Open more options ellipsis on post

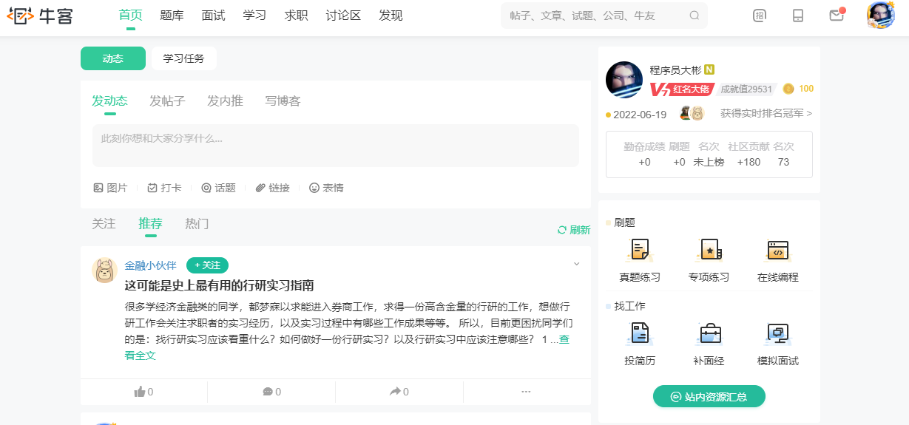coord(527,392)
